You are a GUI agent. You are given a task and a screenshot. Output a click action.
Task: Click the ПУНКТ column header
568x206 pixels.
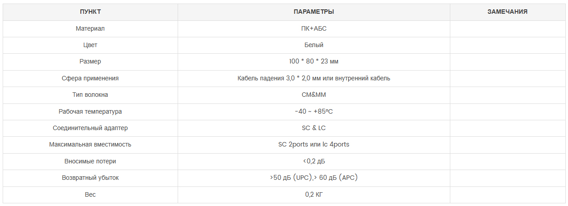pos(90,12)
